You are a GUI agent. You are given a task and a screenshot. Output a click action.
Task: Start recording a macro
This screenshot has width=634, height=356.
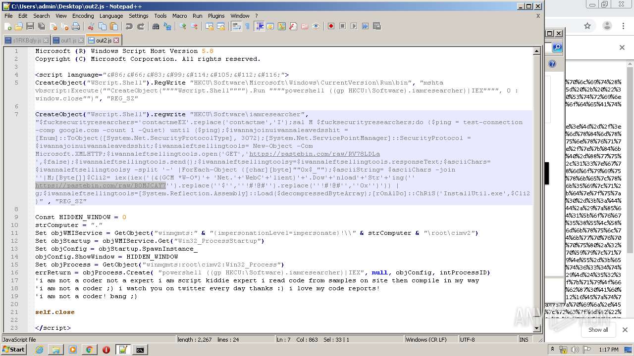point(331,26)
